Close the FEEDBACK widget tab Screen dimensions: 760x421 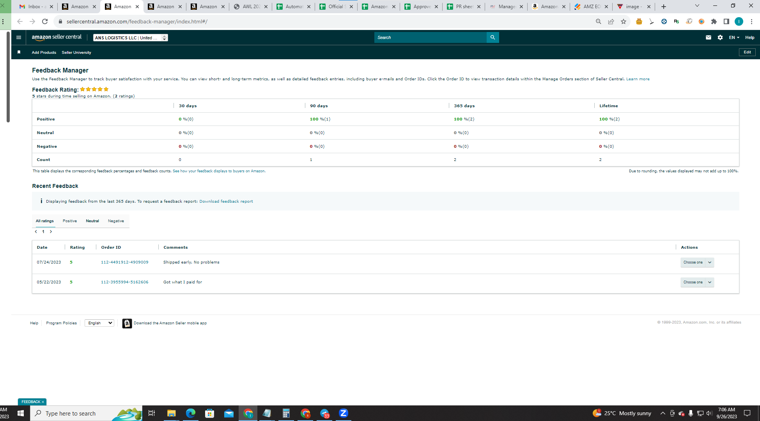[43, 402]
